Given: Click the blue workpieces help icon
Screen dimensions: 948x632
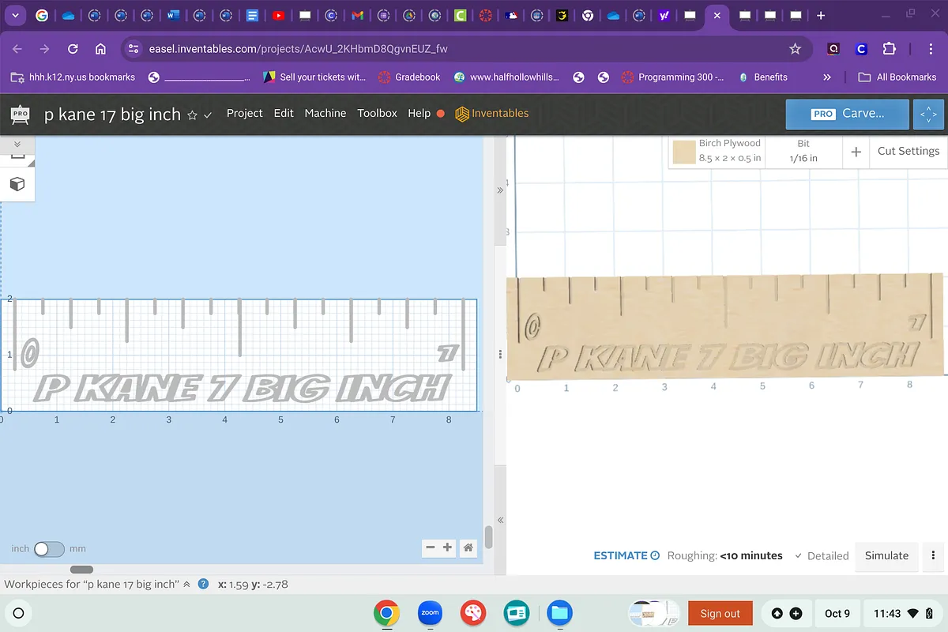Looking at the screenshot, I should 203,585.
